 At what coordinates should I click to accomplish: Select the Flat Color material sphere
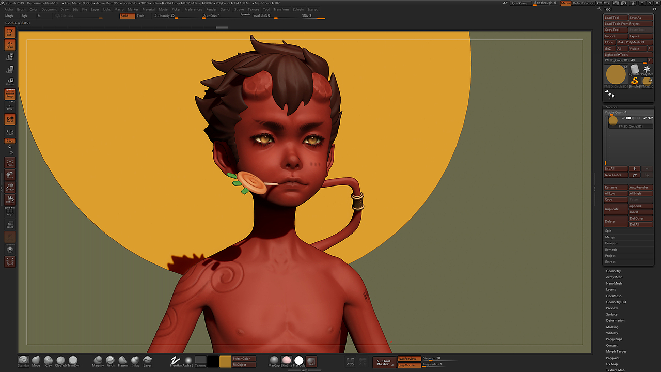(299, 361)
